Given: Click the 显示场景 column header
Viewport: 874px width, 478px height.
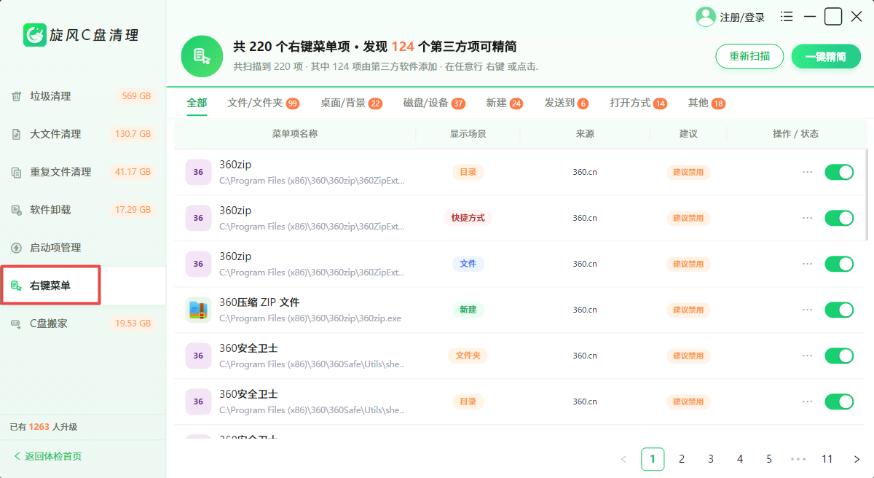Looking at the screenshot, I should pyautogui.click(x=468, y=133).
